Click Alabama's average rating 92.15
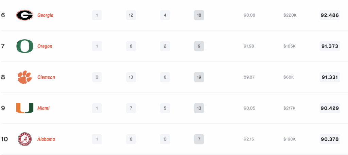Screen dimensions: 348x155 coord(249,139)
